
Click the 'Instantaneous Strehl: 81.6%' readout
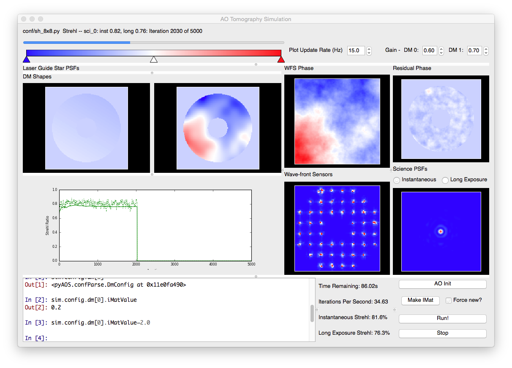pyautogui.click(x=353, y=317)
